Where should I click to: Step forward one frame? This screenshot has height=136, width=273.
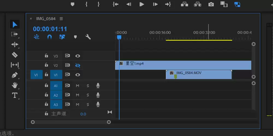point(155,4)
